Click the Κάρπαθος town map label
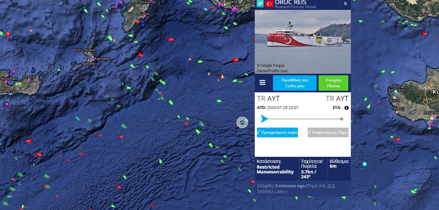 (103, 59)
